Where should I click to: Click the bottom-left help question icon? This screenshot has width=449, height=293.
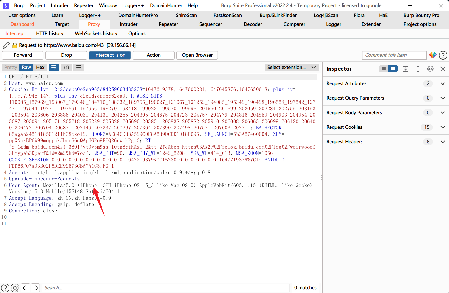(x=5, y=288)
